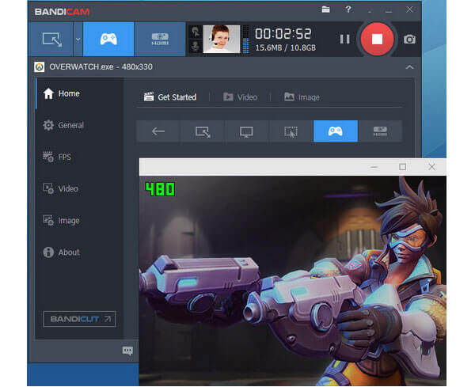This screenshot has height=387, width=475.
Task: Choose around mouse mode
Action: pyautogui.click(x=291, y=131)
